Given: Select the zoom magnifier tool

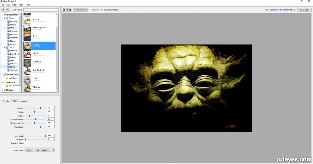Looking at the screenshot, I should [70, 10].
